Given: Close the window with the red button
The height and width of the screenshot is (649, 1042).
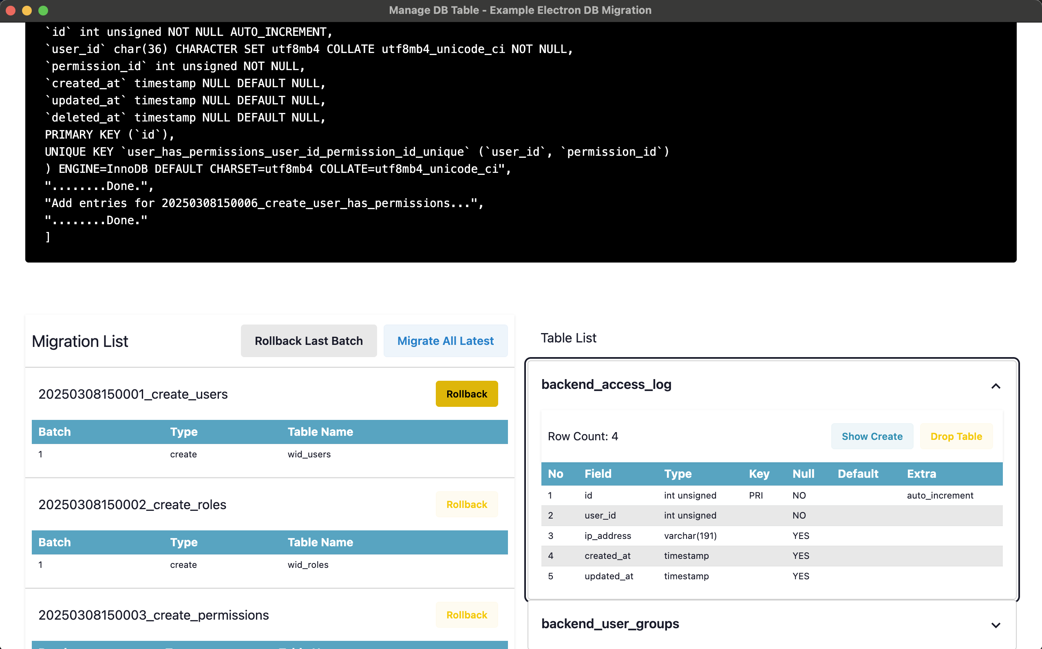Looking at the screenshot, I should (x=11, y=10).
